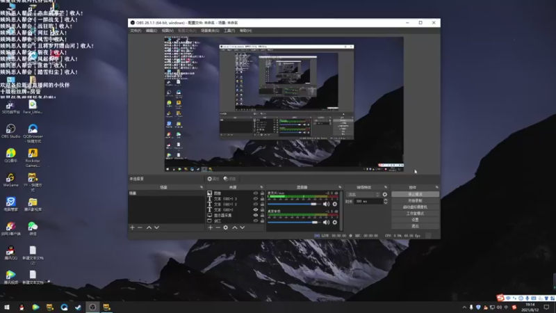Move the selected source down
Image resolution: width=556 pixels, height=313 pixels.
pyautogui.click(x=242, y=227)
